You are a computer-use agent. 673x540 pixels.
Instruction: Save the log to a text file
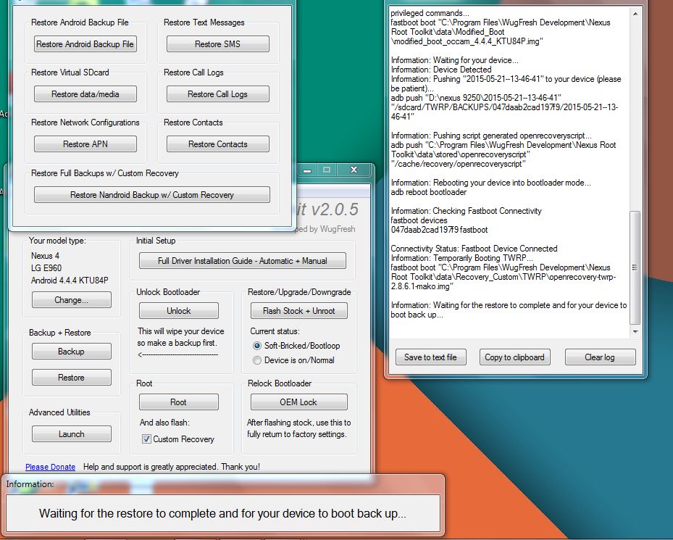click(430, 357)
